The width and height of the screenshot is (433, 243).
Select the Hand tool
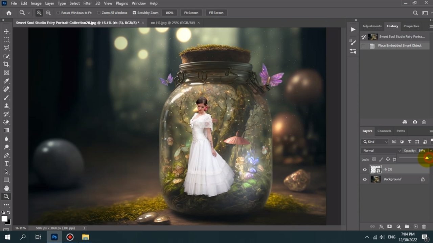pos(6,188)
